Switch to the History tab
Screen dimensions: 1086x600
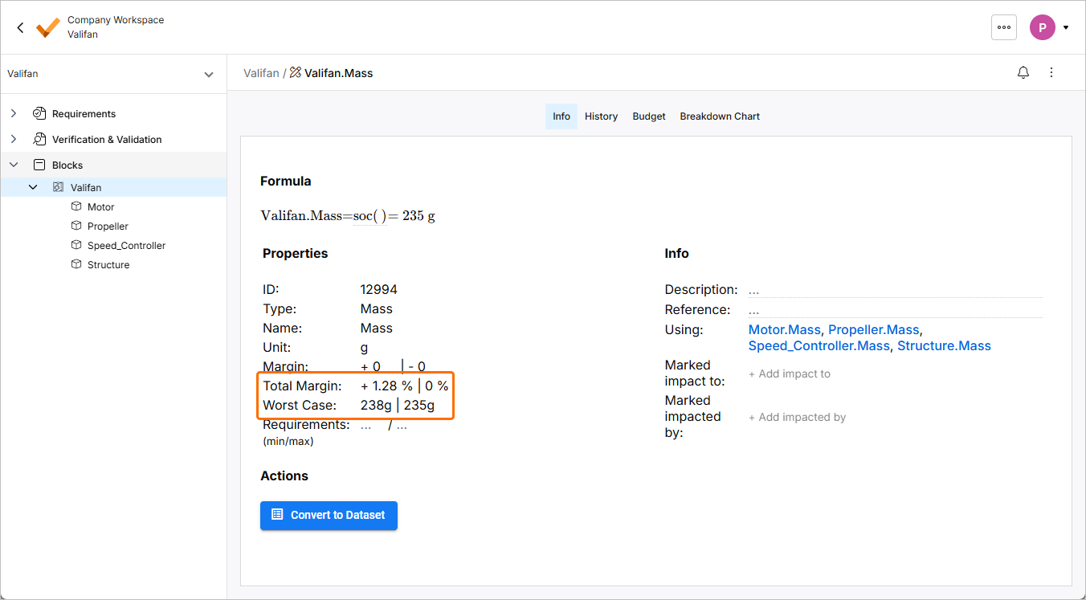[x=601, y=116]
